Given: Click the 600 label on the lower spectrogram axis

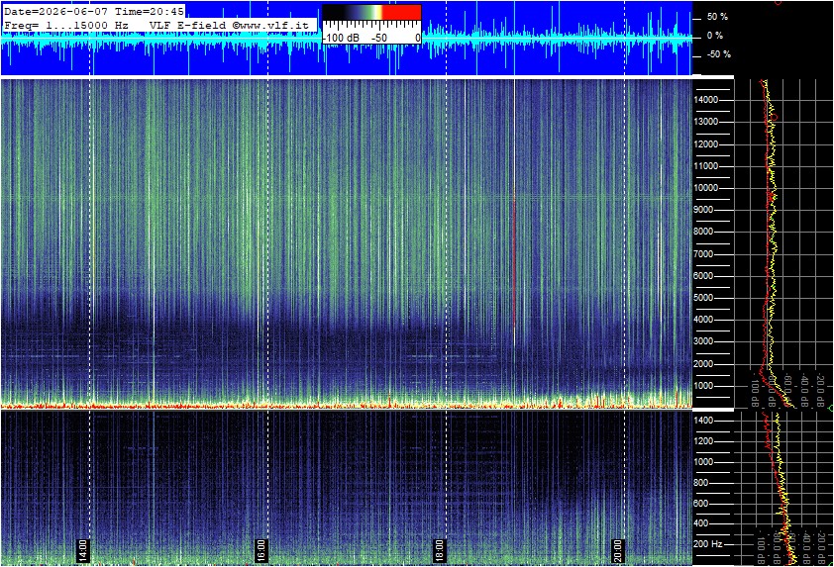Looking at the screenshot, I should tap(701, 504).
